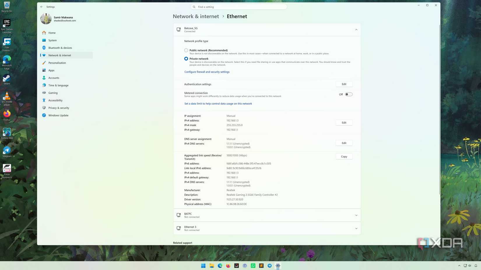Toggle the Metered connection switch

pyautogui.click(x=349, y=94)
